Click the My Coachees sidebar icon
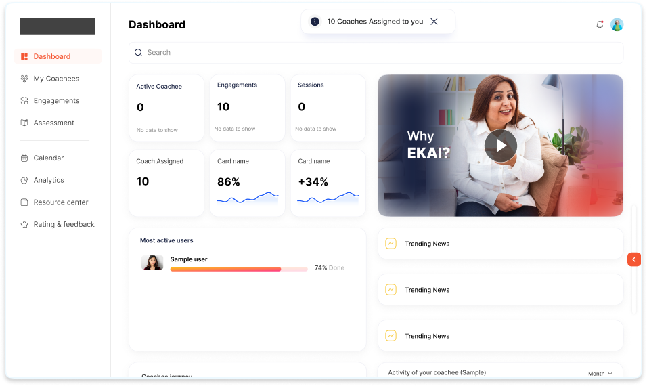This screenshot has height=386, width=647. [x=24, y=79]
